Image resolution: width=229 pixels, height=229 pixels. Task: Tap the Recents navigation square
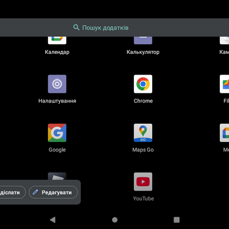[177, 220]
